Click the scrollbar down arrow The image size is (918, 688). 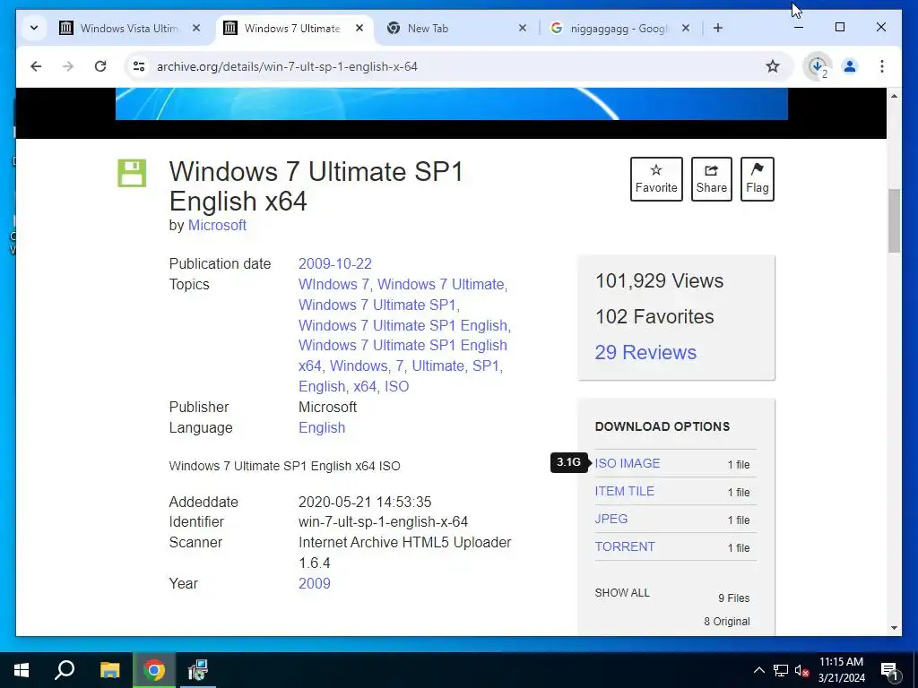894,628
